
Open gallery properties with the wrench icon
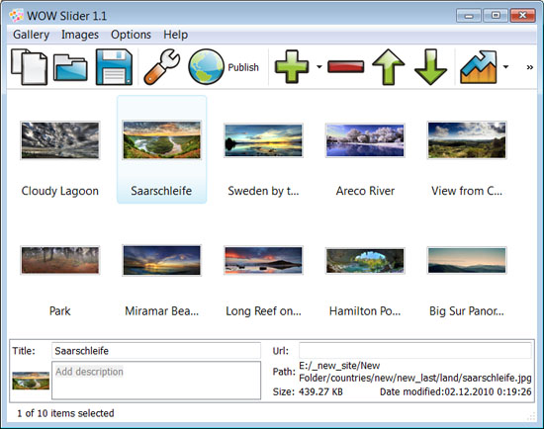(x=161, y=67)
